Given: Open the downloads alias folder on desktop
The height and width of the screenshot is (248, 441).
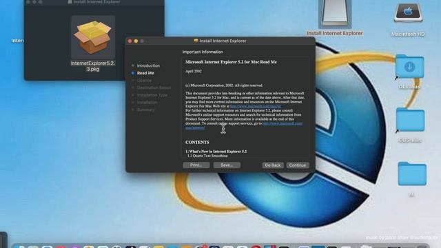Looking at the screenshot, I should pos(409,66).
